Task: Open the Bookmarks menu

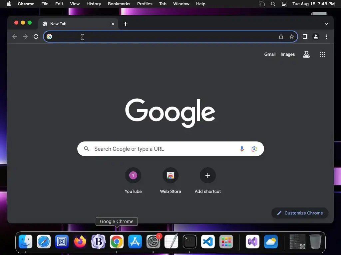Action: 119,4
